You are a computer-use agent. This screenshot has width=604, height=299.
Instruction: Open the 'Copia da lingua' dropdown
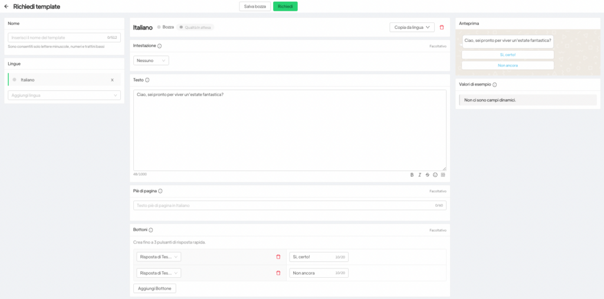click(412, 27)
